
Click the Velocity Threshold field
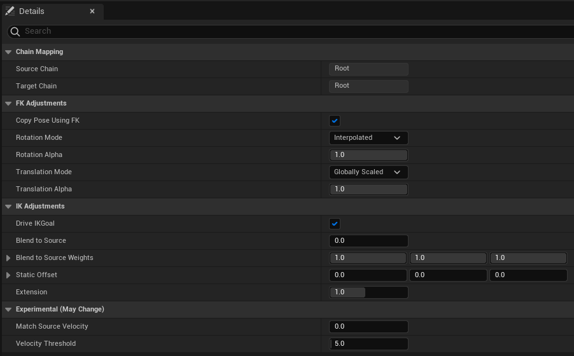(x=368, y=344)
